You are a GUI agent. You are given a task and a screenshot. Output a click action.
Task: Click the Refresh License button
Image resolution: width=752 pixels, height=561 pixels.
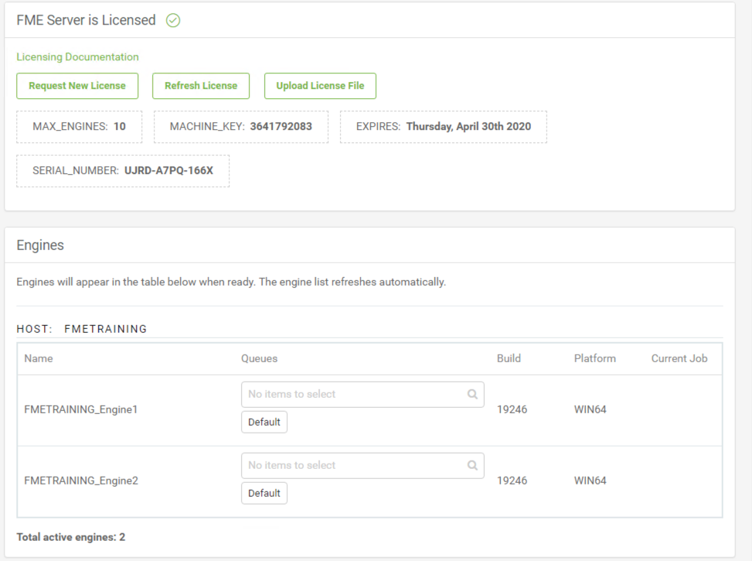(201, 86)
